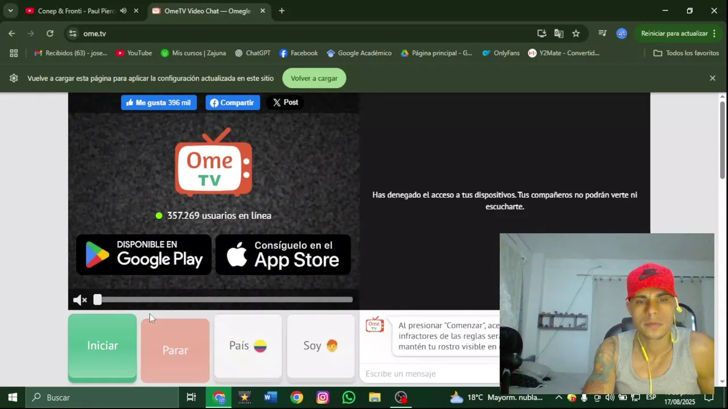Unmute the video volume speaker icon
Viewport: 728px width, 409px height.
click(x=80, y=300)
